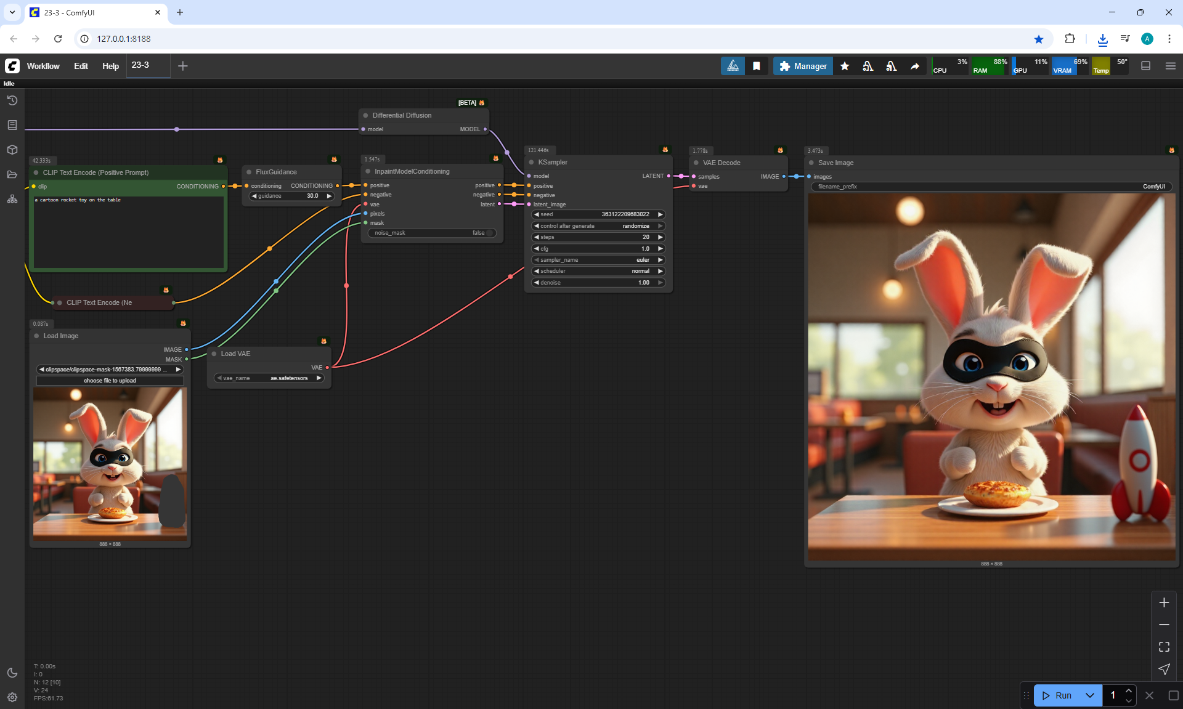The image size is (1183, 709).
Task: Open the queue history sidebar icon
Action: [x=12, y=100]
